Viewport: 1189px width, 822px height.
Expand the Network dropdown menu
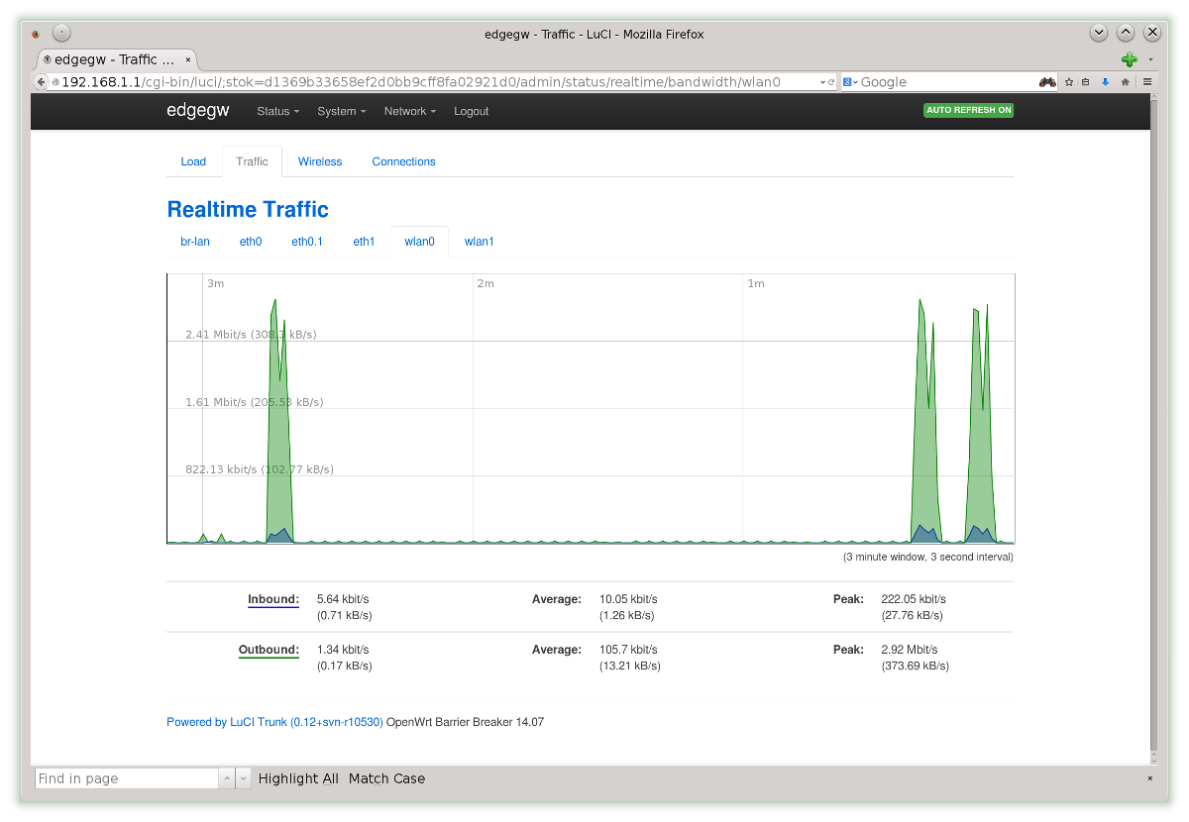click(x=410, y=111)
